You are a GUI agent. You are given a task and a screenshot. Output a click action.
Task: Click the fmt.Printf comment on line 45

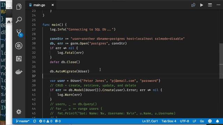point(113,114)
